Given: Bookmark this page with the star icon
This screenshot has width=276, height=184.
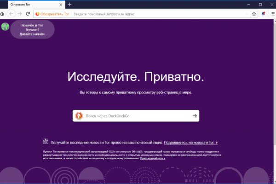Looking at the screenshot, I should [x=254, y=14].
